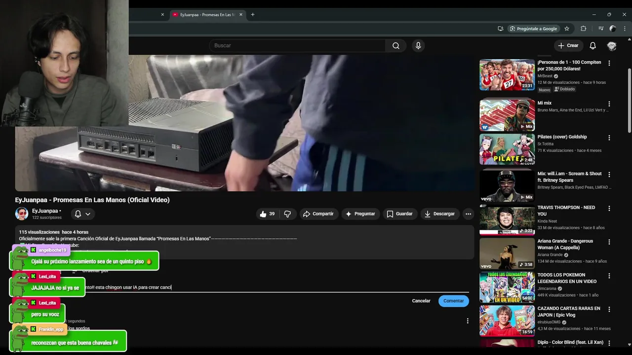The height and width of the screenshot is (355, 632).
Task: Click install/cast icon in address bar
Action: coord(500,29)
